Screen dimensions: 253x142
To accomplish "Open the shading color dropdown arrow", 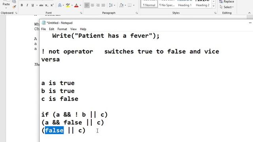I will click(x=125, y=5).
